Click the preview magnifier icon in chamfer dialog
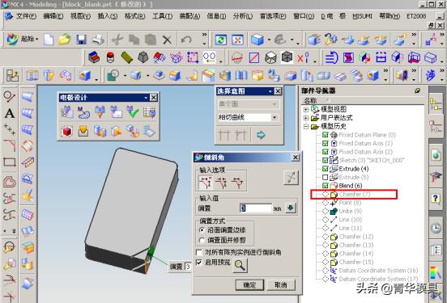The width and height of the screenshot is (447, 303). 240,266
